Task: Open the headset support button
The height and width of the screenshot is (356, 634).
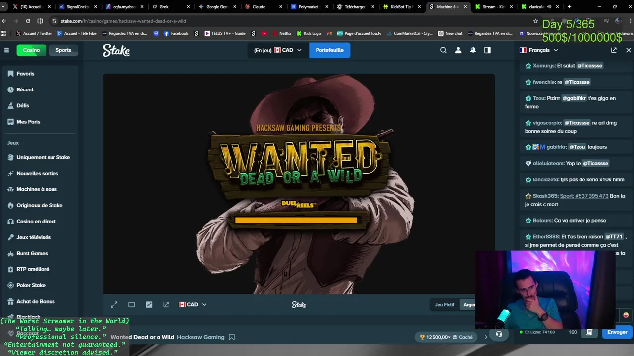Action: [x=499, y=334]
